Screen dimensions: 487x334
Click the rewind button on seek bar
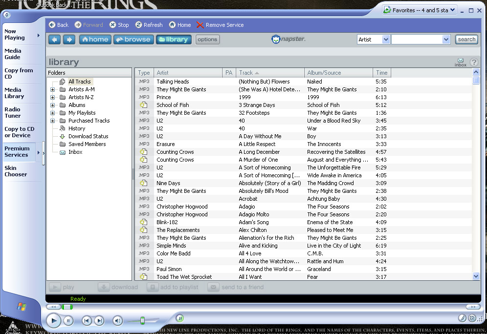(x=53, y=307)
